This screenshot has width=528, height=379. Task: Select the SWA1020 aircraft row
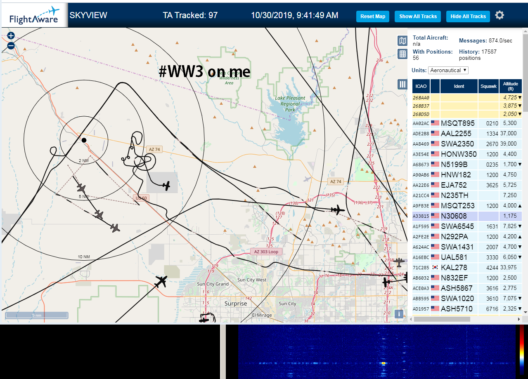467,298
